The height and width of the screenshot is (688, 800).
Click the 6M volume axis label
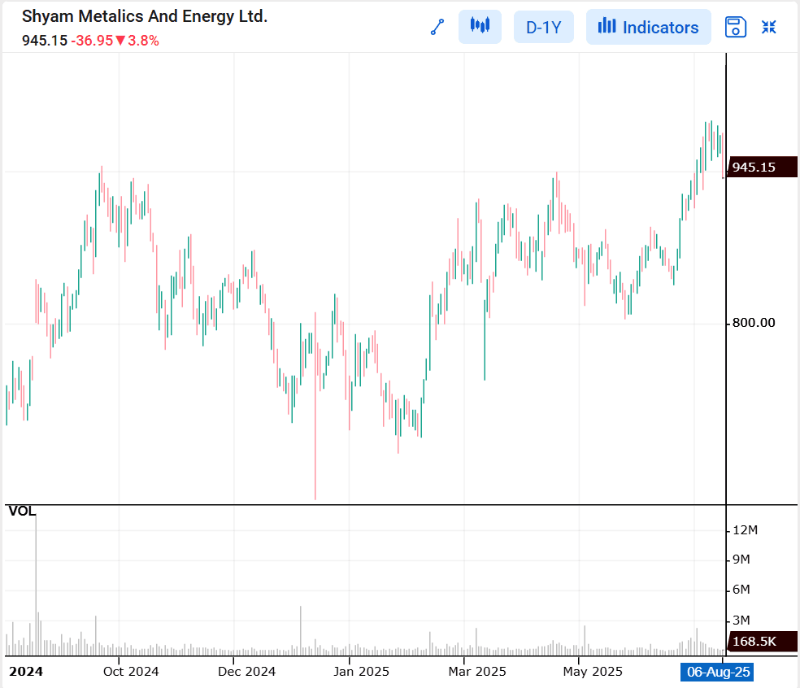click(741, 590)
